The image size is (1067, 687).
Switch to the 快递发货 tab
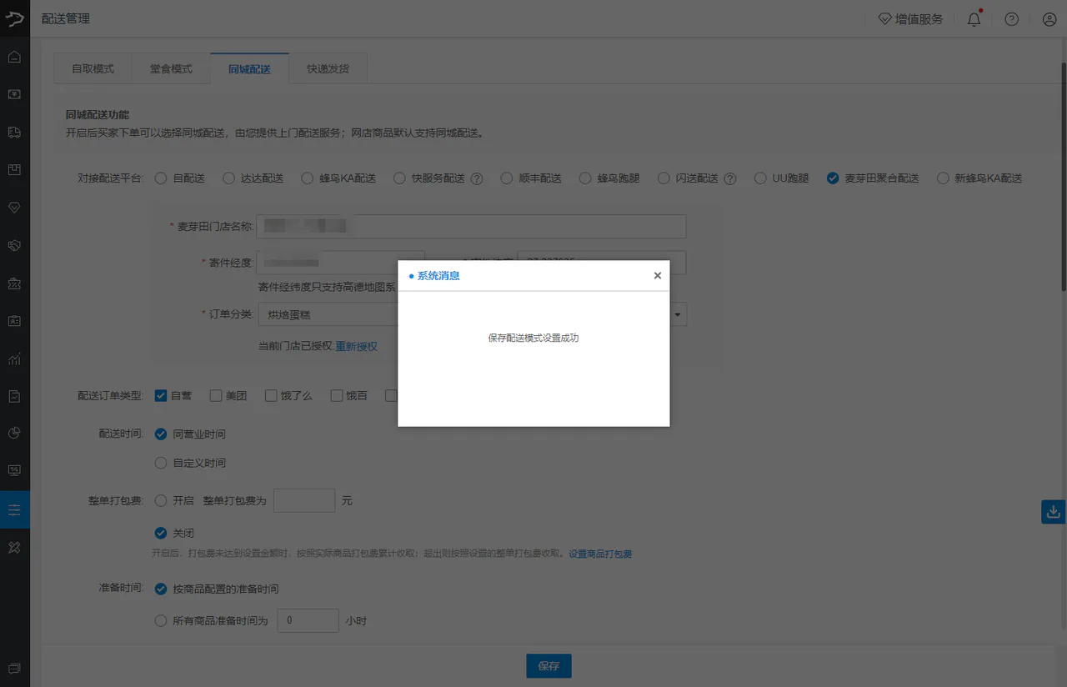328,68
